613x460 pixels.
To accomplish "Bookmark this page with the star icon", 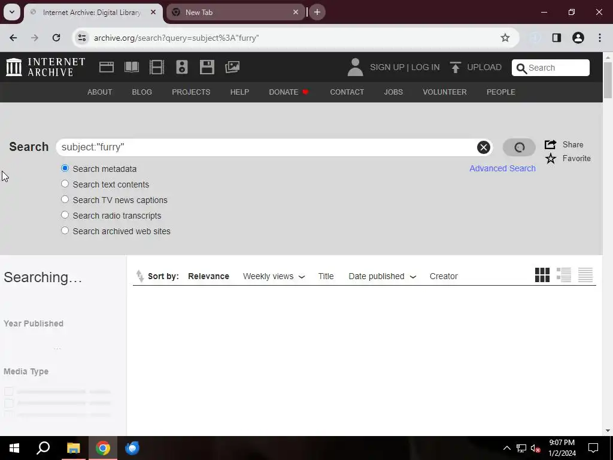I will pyautogui.click(x=505, y=38).
